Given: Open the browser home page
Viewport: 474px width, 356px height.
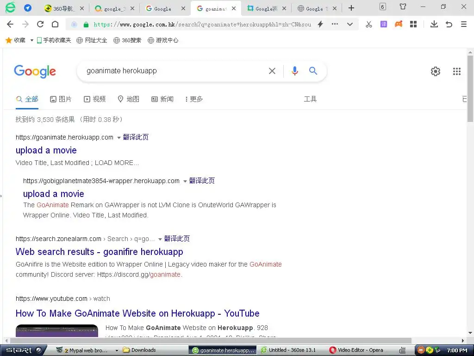Looking at the screenshot, I should (x=55, y=24).
